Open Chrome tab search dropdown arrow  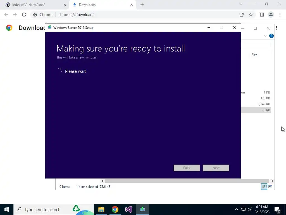point(241,4)
